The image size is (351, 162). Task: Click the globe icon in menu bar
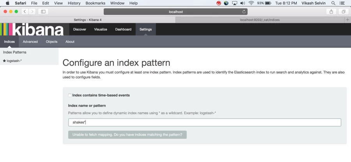[x=226, y=3]
